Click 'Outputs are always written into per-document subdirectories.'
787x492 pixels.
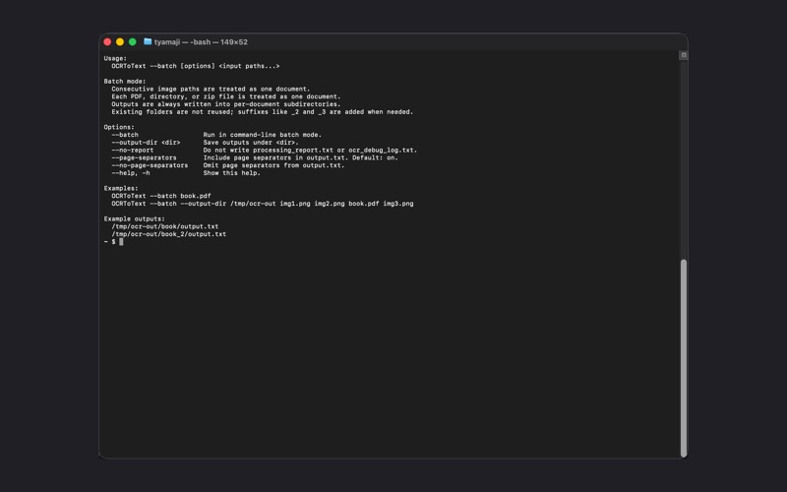[x=226, y=104]
